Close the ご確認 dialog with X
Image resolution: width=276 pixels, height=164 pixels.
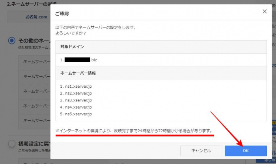(265, 11)
